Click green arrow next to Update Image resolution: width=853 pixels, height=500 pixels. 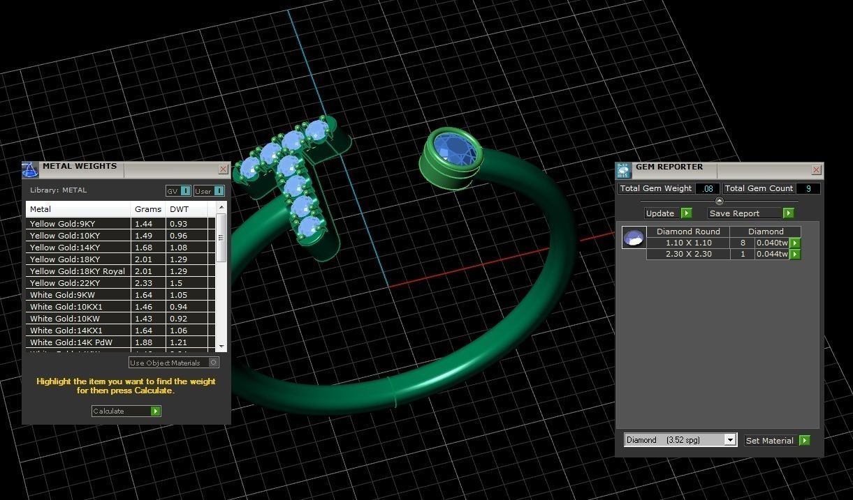tap(686, 213)
